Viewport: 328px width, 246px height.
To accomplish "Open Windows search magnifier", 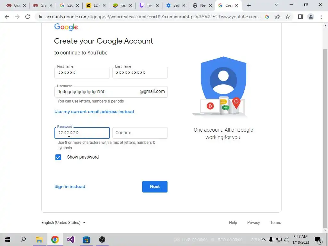I will (x=23, y=240).
